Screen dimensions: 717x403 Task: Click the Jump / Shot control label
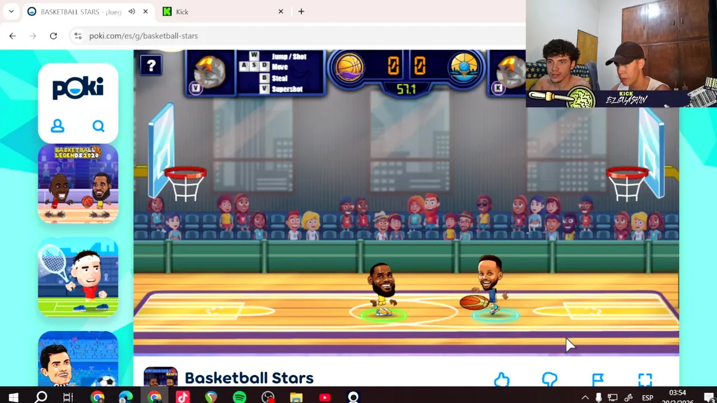(289, 57)
